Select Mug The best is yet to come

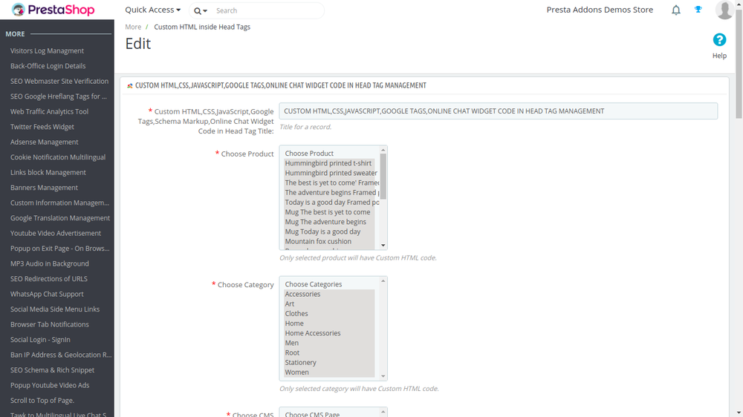329,212
